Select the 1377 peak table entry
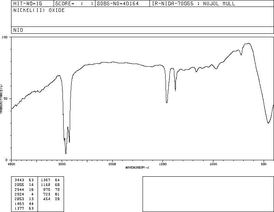 (24, 209)
